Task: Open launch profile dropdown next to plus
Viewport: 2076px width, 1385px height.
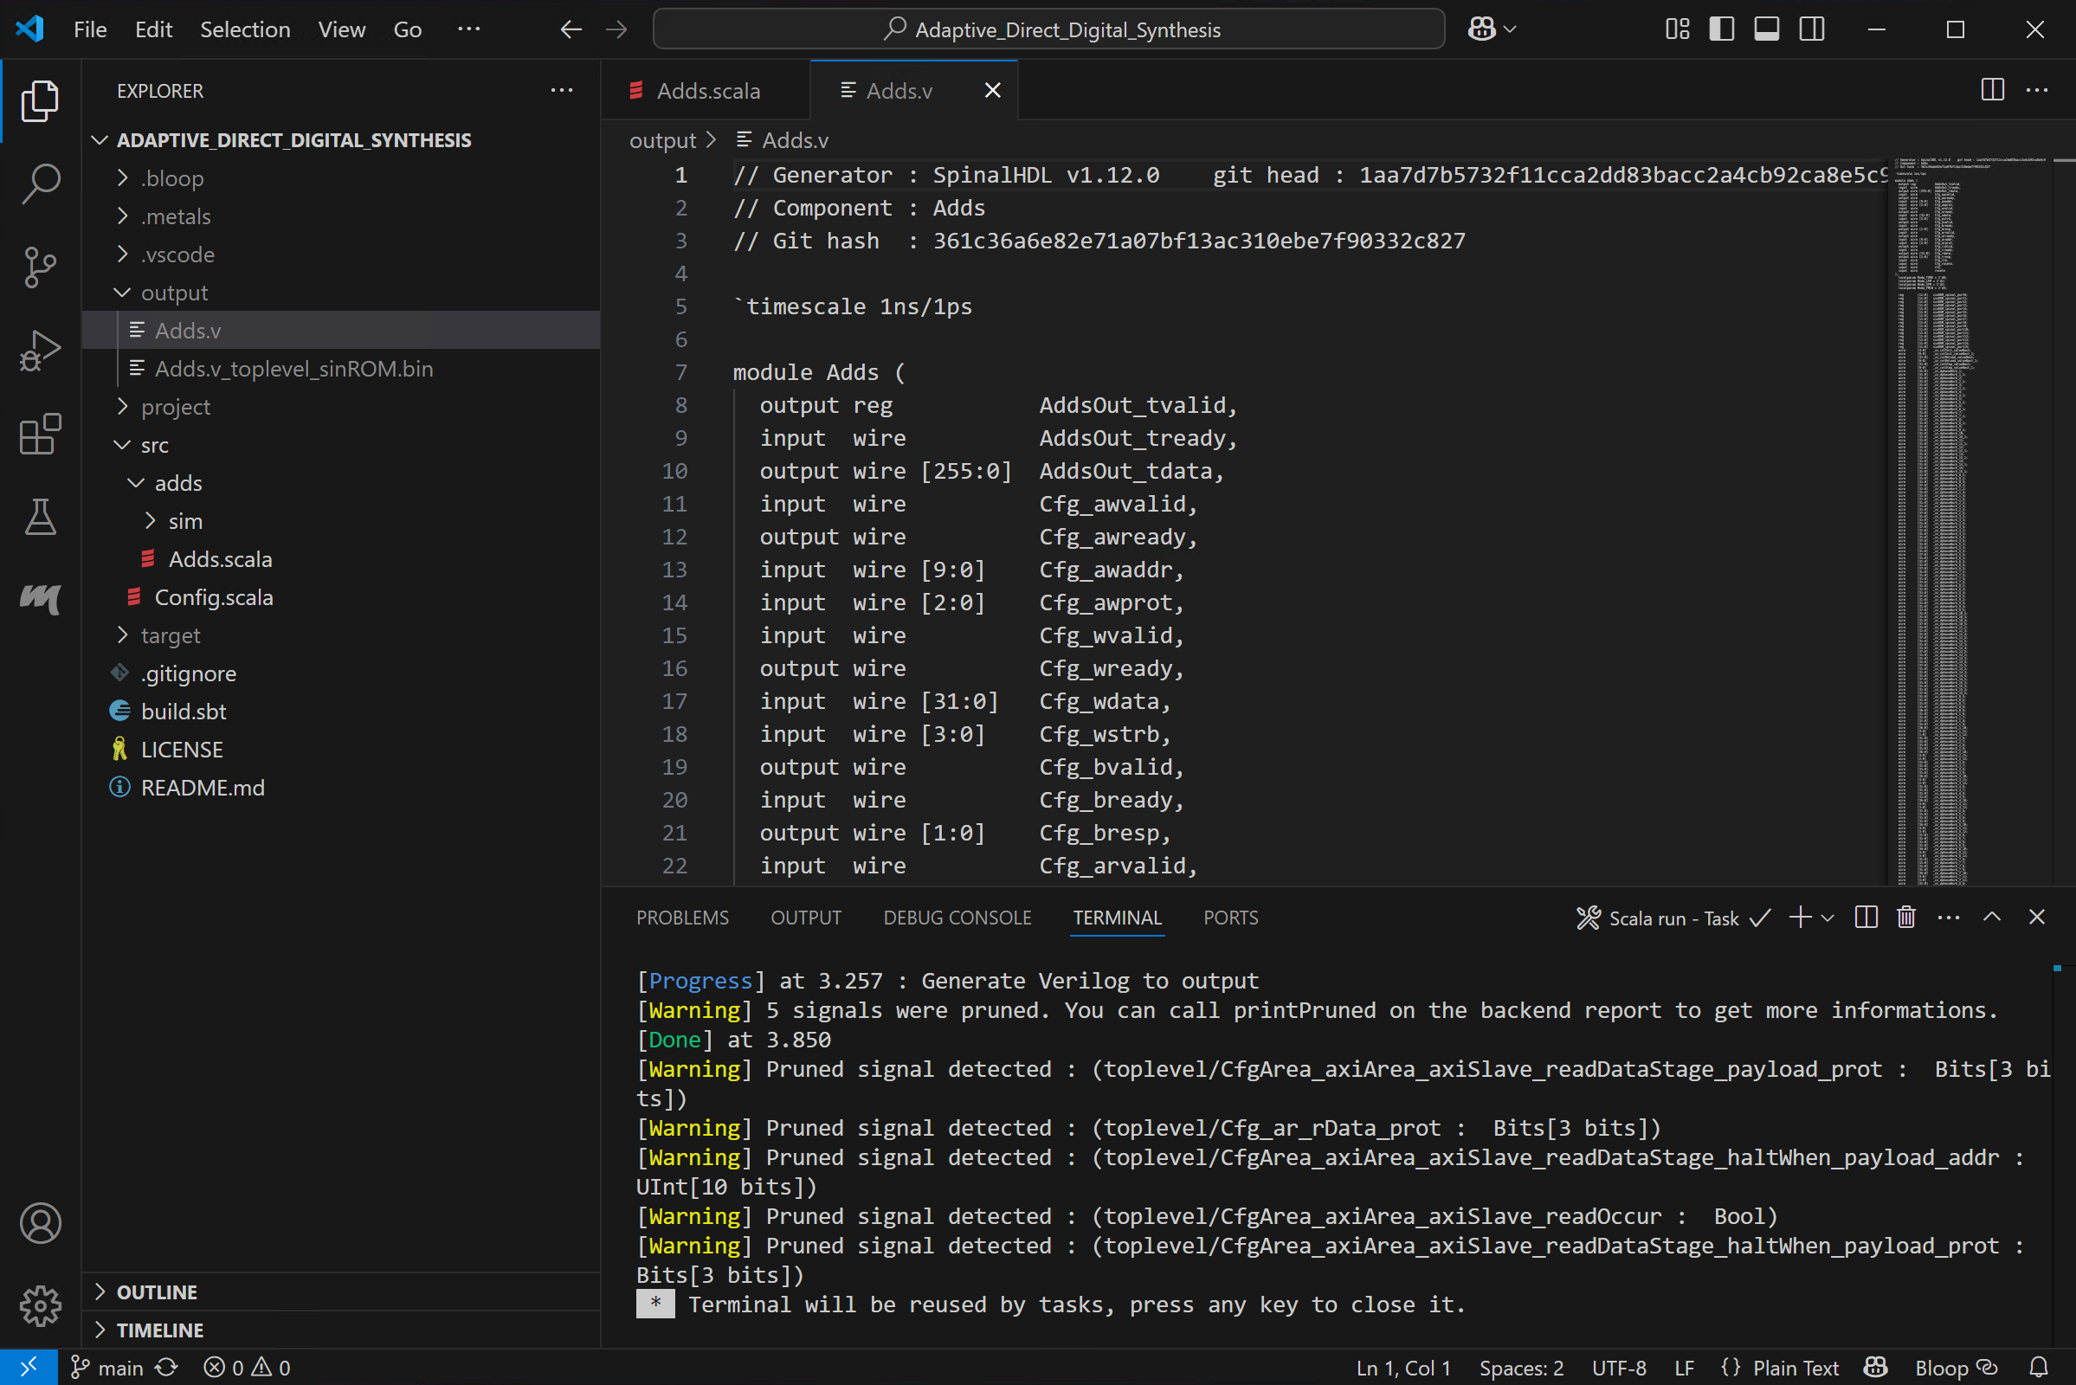Action: point(1828,918)
